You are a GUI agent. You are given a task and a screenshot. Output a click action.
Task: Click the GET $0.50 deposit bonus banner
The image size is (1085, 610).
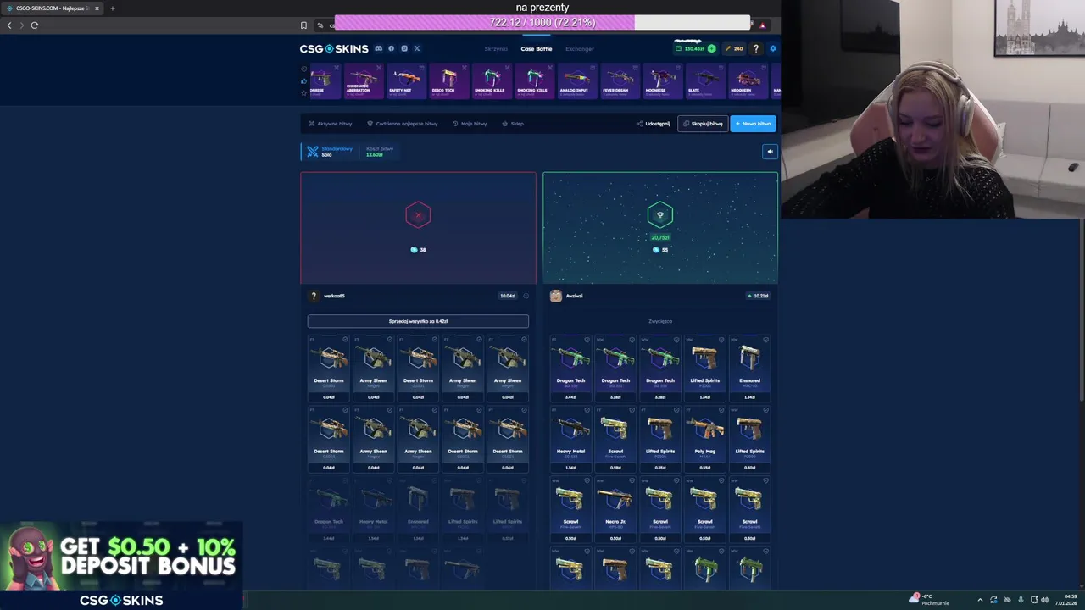tap(121, 557)
